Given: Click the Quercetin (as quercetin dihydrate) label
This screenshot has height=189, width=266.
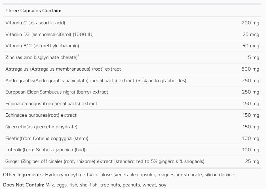Looking at the screenshot, I should 41,127.
